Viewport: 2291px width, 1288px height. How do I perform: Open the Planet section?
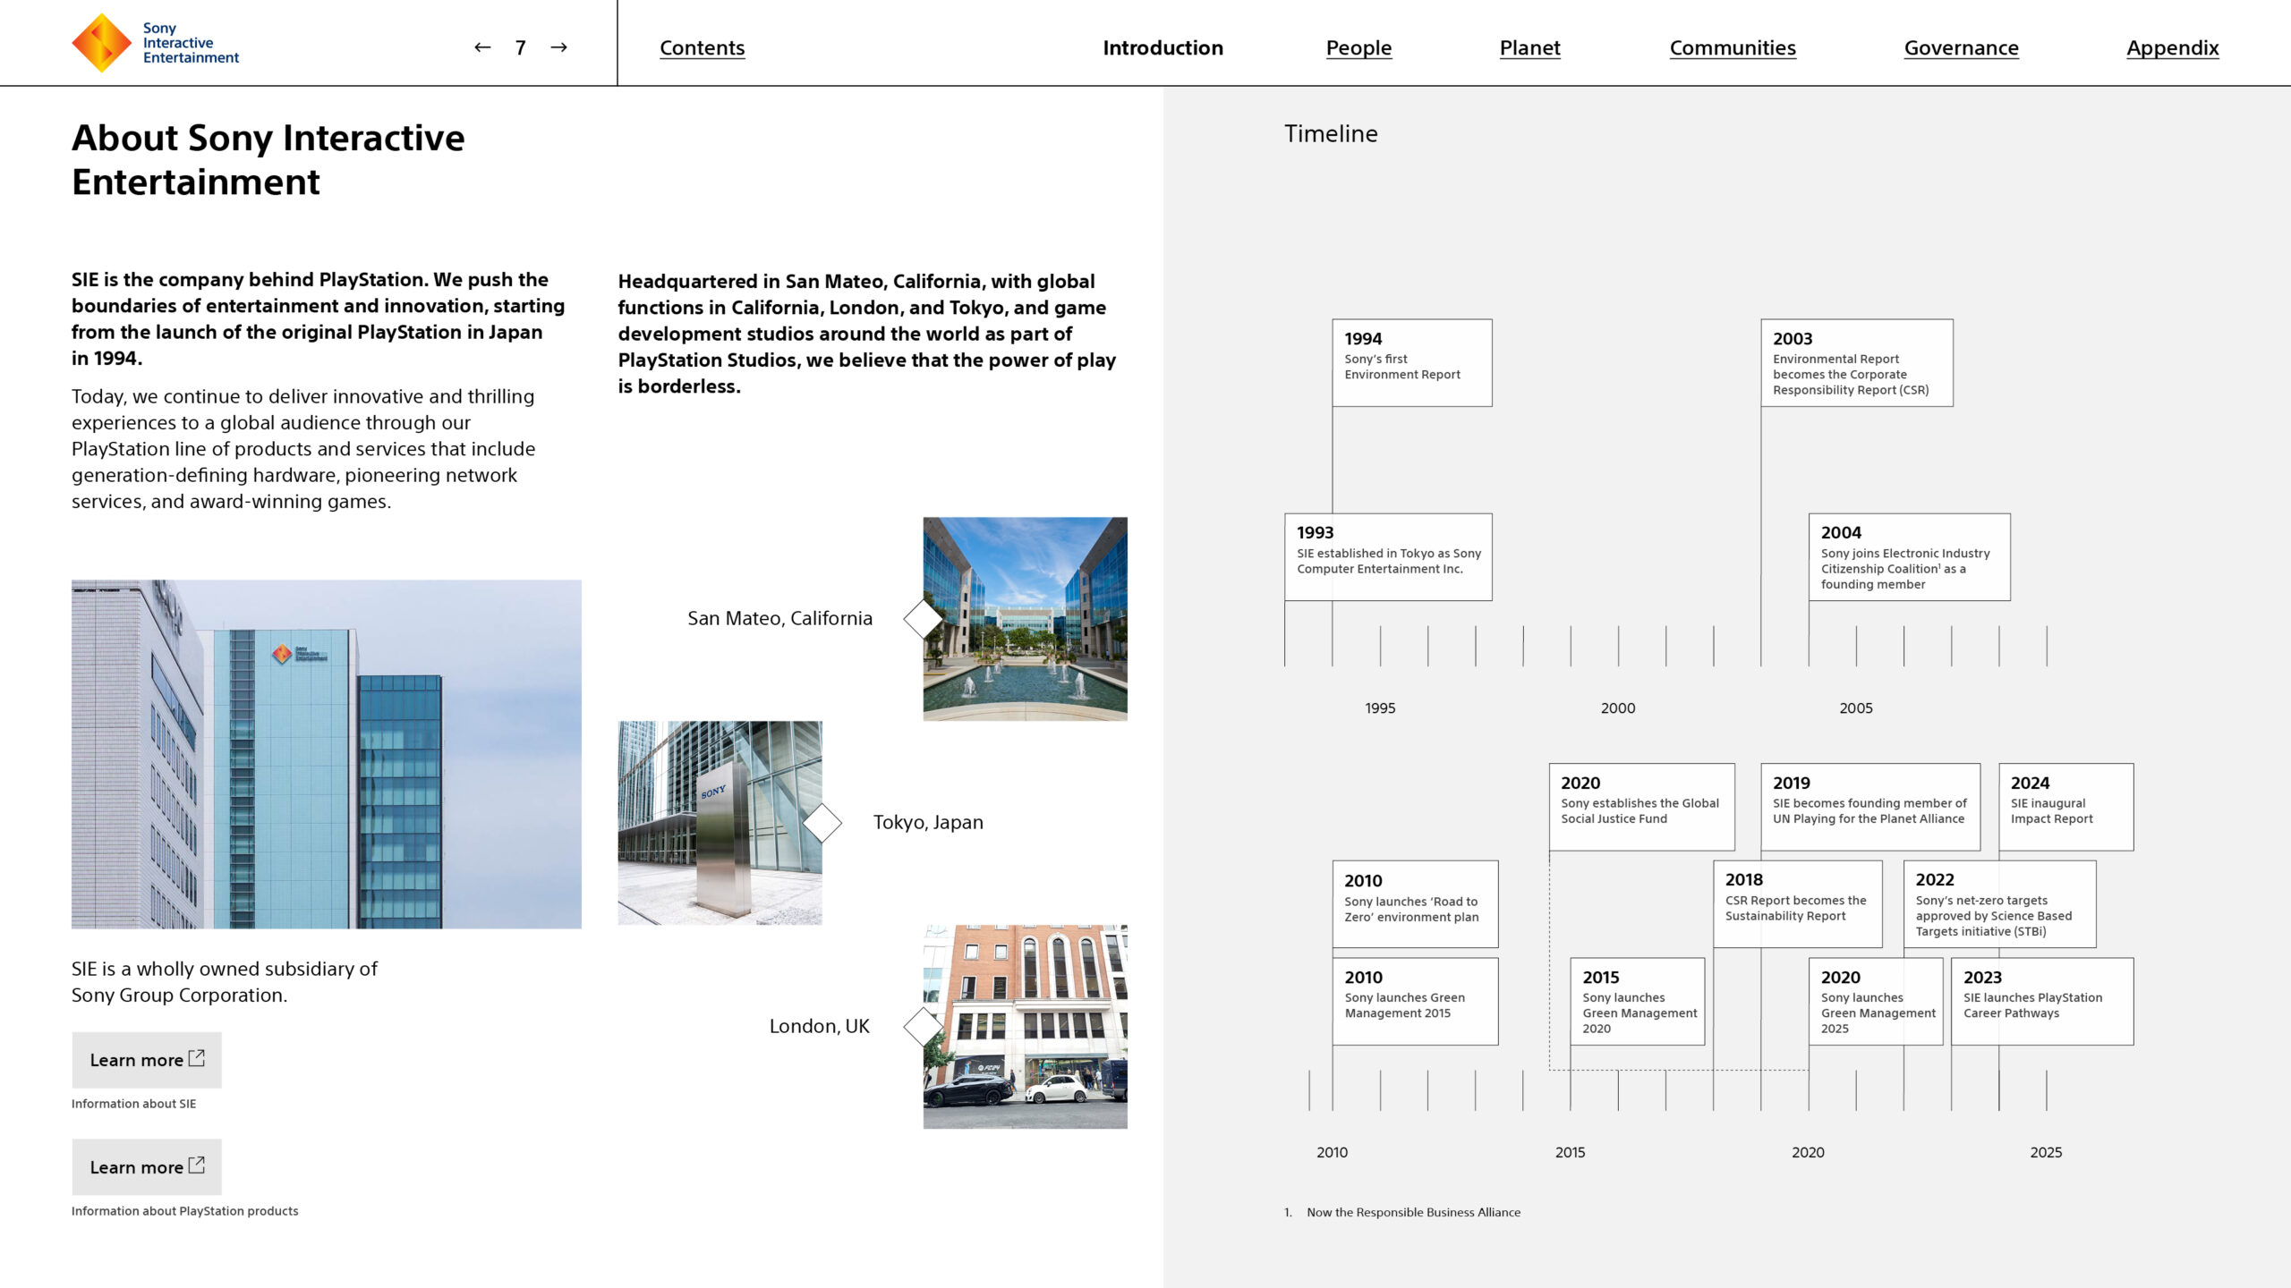(x=1529, y=47)
